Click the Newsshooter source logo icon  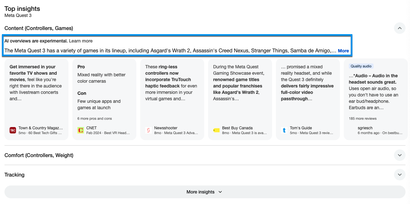click(149, 130)
